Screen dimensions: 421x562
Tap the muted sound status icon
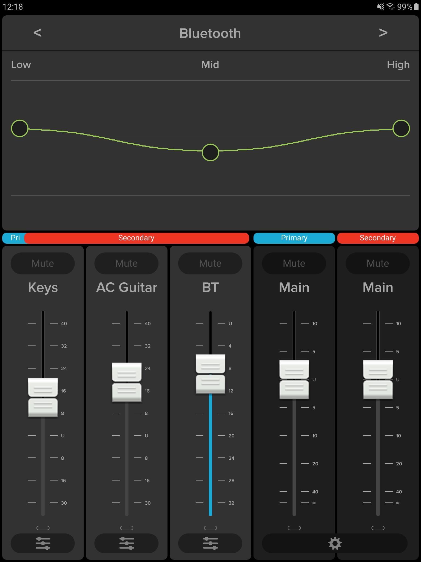[380, 6]
